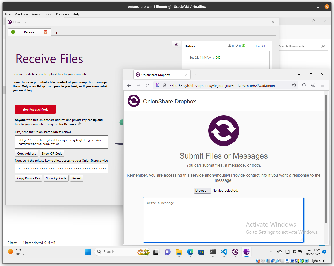Open the VirtualBox Devices menu

[62, 14]
